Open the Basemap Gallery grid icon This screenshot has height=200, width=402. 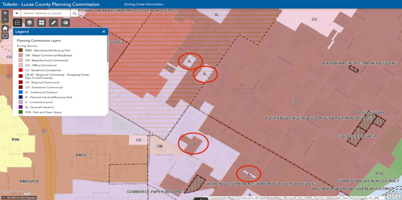(x=41, y=23)
